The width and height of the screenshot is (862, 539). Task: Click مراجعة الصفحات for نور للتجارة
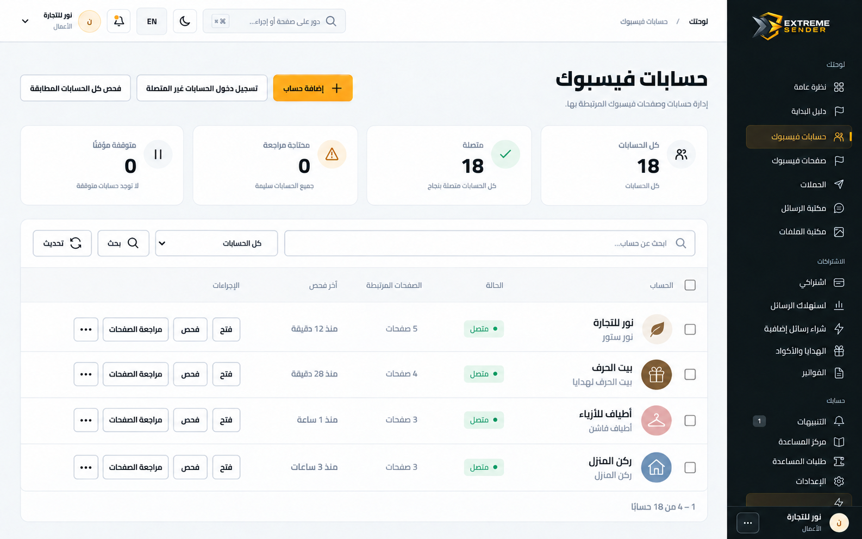coord(136,329)
